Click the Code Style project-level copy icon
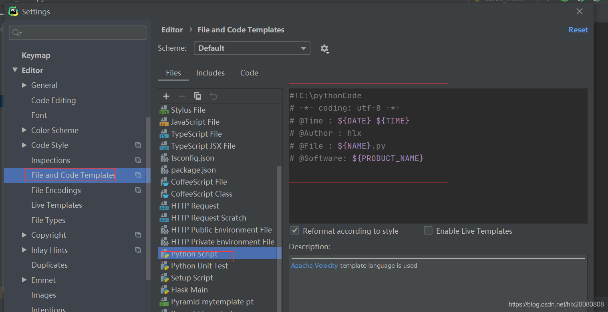The image size is (608, 312). (138, 145)
